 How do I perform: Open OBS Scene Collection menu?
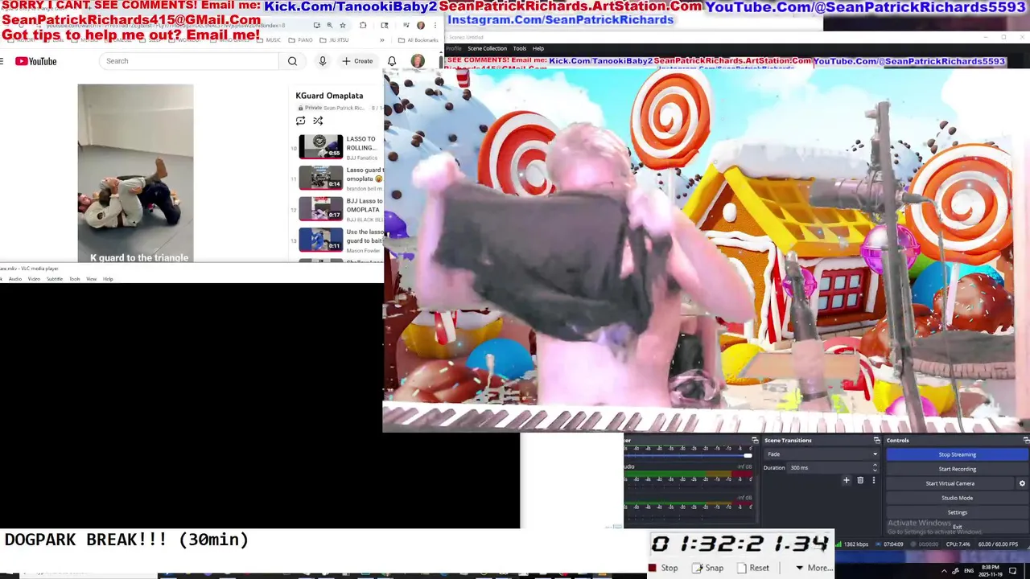click(x=488, y=48)
